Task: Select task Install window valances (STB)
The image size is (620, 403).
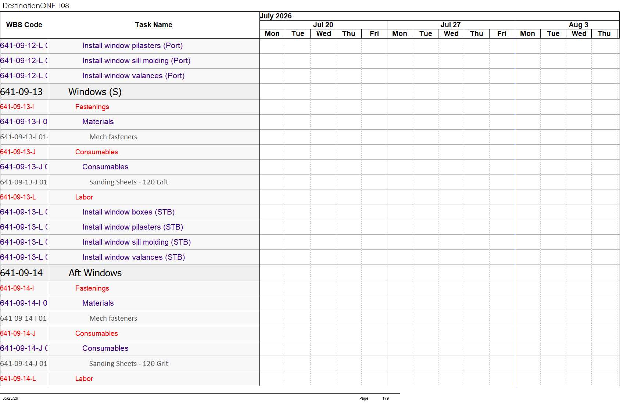Action: pyautogui.click(x=133, y=257)
